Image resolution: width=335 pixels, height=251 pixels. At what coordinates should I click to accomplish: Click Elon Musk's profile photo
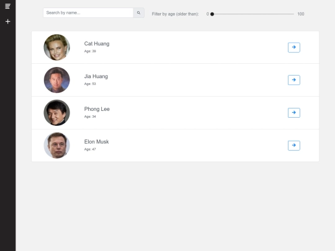click(x=57, y=146)
